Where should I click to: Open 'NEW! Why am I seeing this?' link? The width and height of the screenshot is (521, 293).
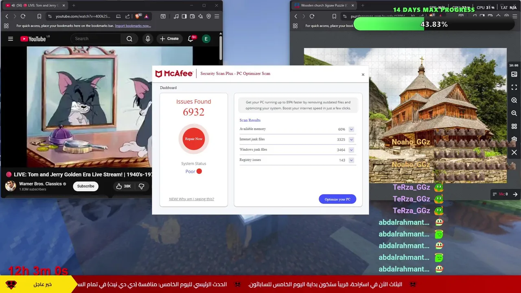click(x=191, y=199)
